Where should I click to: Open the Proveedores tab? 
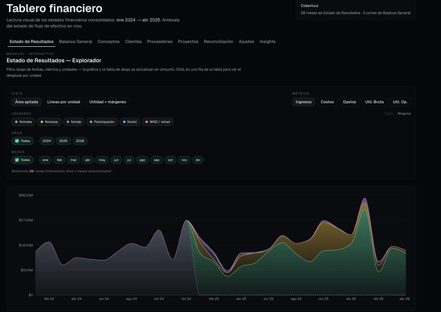coord(160,42)
